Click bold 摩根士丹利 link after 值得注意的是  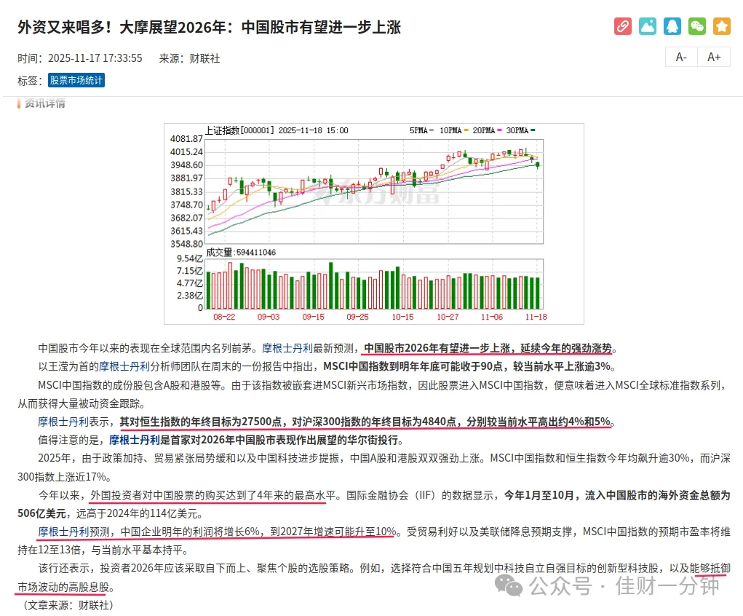point(135,440)
